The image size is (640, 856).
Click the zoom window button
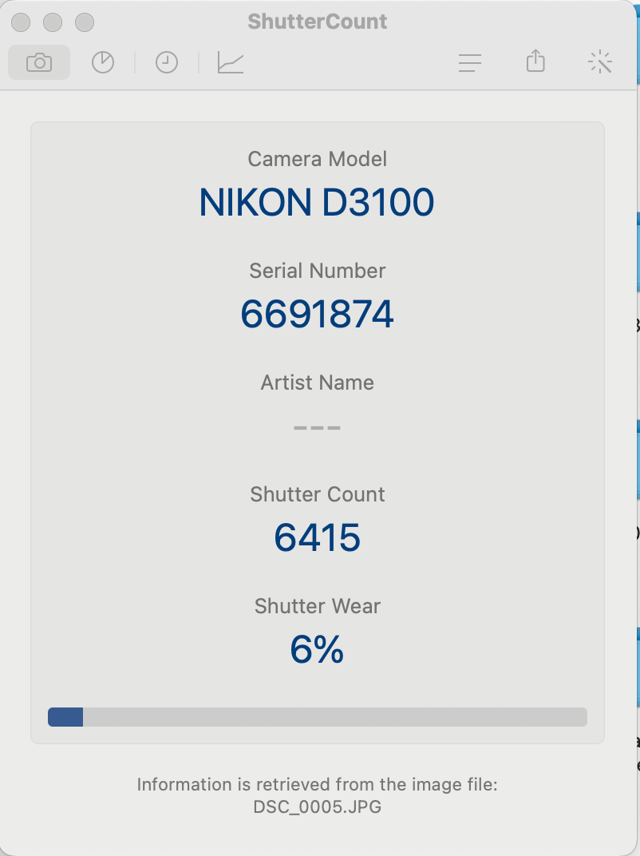pos(85,22)
